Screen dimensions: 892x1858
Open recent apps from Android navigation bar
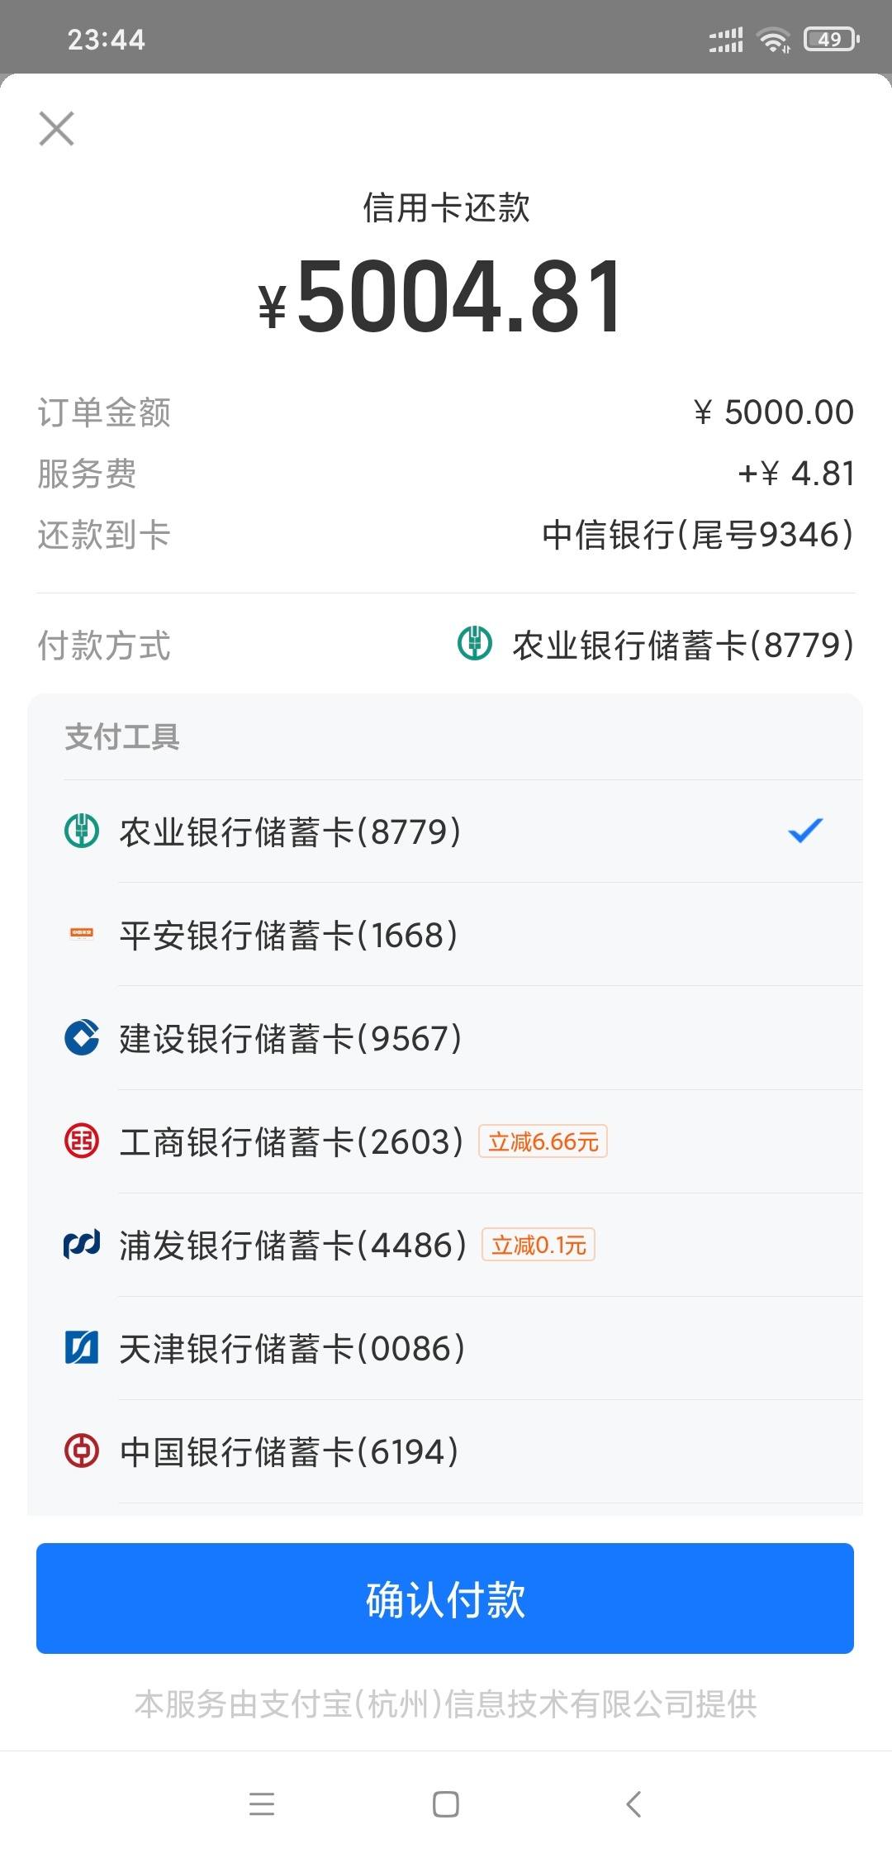tap(262, 1803)
